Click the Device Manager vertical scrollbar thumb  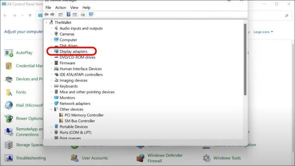pos(245,59)
